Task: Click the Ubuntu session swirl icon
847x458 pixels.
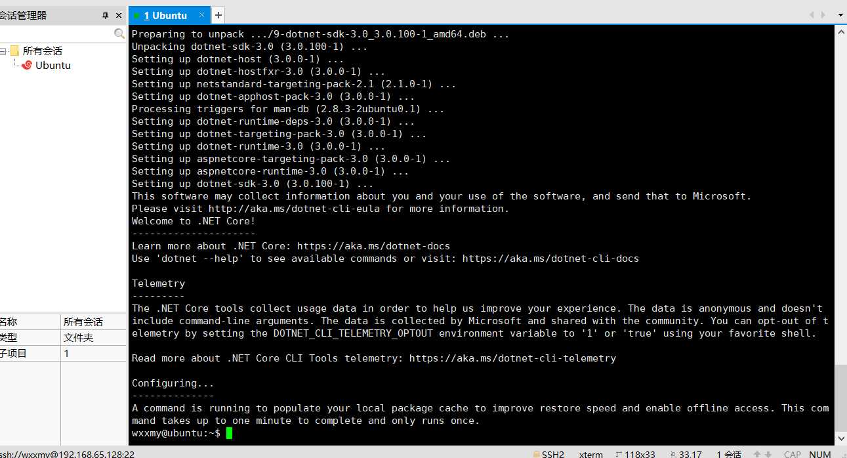Action: point(27,66)
